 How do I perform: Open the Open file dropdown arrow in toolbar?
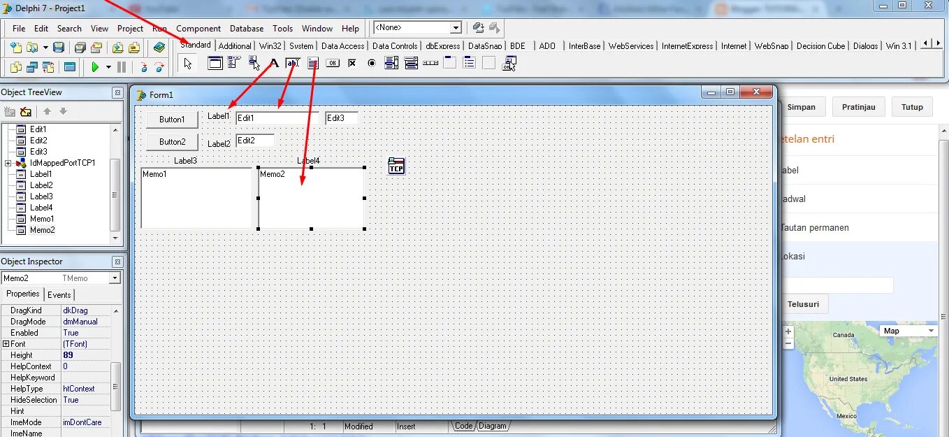click(45, 48)
